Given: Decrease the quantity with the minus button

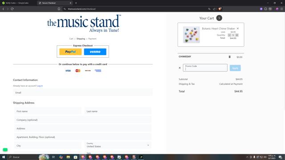Looking at the screenshot, I should click(x=229, y=35).
